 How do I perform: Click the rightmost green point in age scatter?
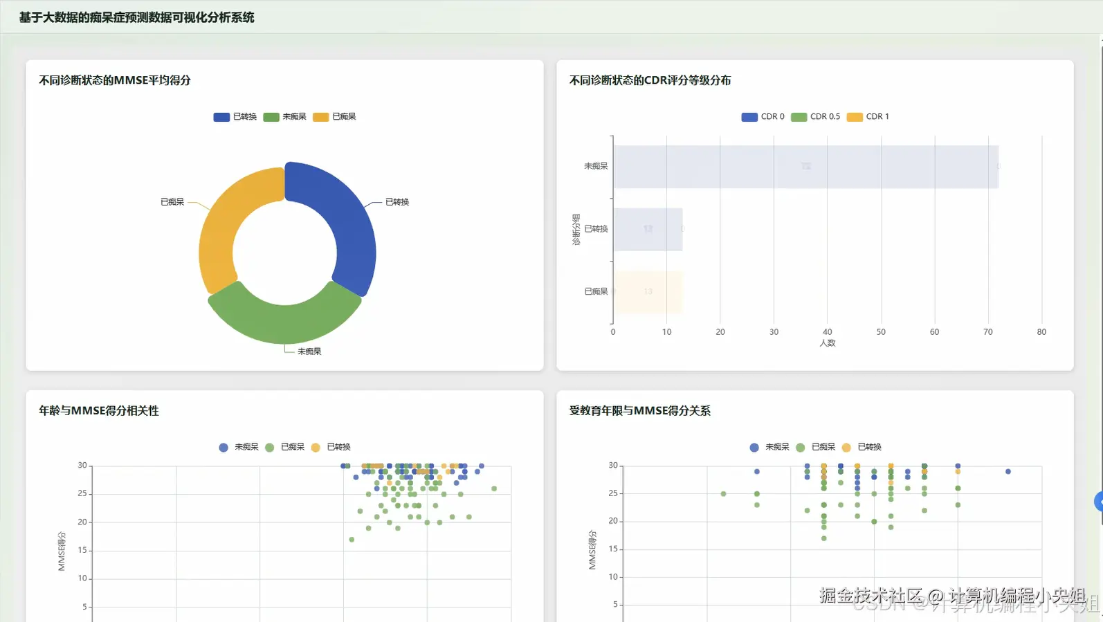(494, 489)
